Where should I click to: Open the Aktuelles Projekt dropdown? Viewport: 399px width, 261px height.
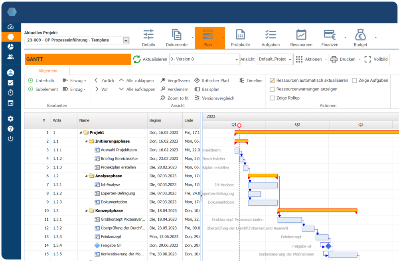[x=126, y=40]
